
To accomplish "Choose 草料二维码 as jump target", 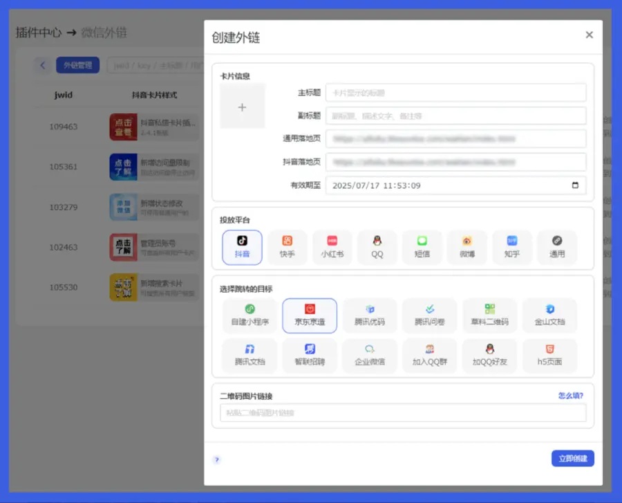I will (489, 315).
